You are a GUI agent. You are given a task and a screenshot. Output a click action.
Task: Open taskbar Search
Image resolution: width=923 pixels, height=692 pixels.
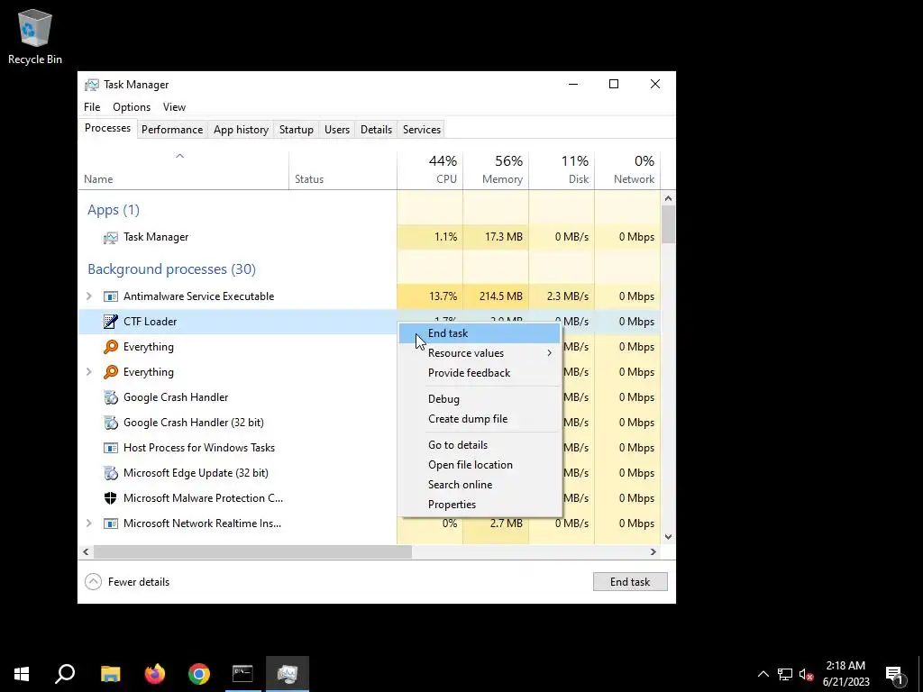point(65,674)
